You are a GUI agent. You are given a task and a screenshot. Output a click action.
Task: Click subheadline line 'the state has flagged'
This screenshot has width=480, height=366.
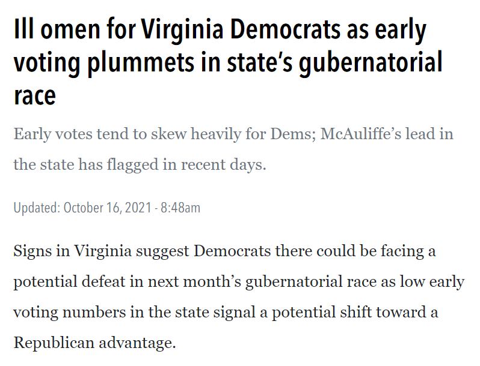[139, 164]
